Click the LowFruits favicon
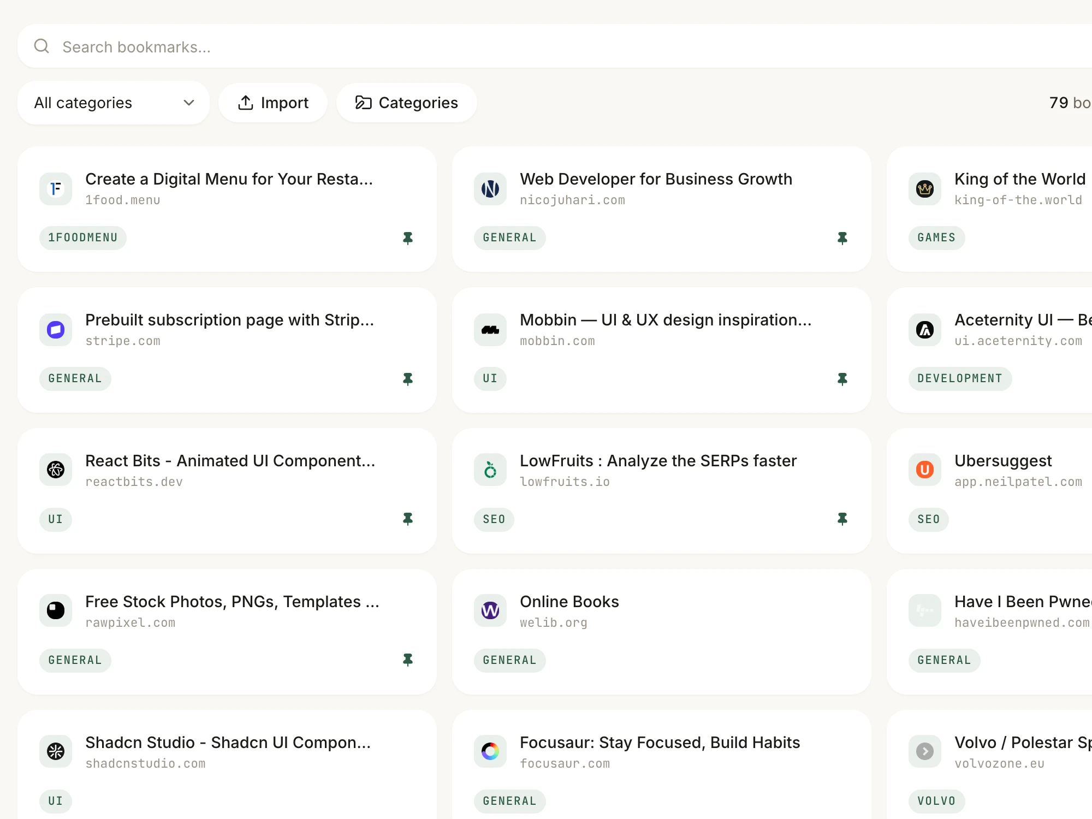Image resolution: width=1092 pixels, height=819 pixels. tap(490, 470)
